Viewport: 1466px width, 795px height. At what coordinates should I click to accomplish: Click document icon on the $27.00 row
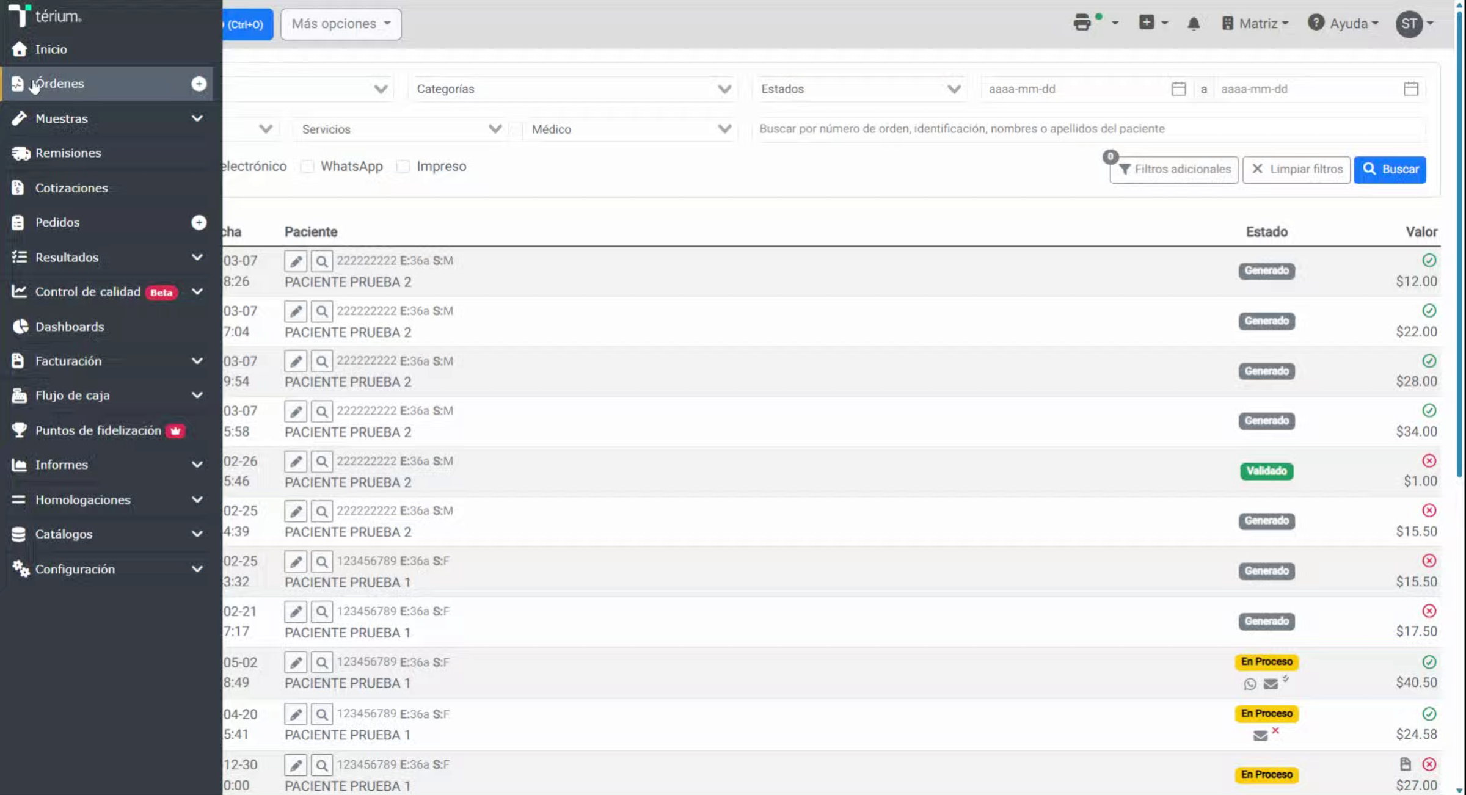[x=1405, y=764]
